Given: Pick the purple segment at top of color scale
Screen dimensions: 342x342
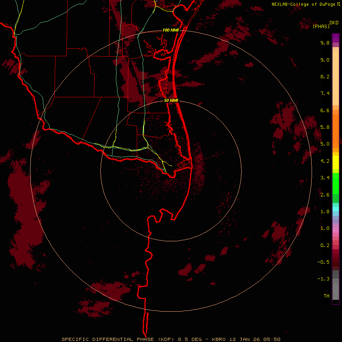Looking at the screenshot, I should [x=336, y=38].
